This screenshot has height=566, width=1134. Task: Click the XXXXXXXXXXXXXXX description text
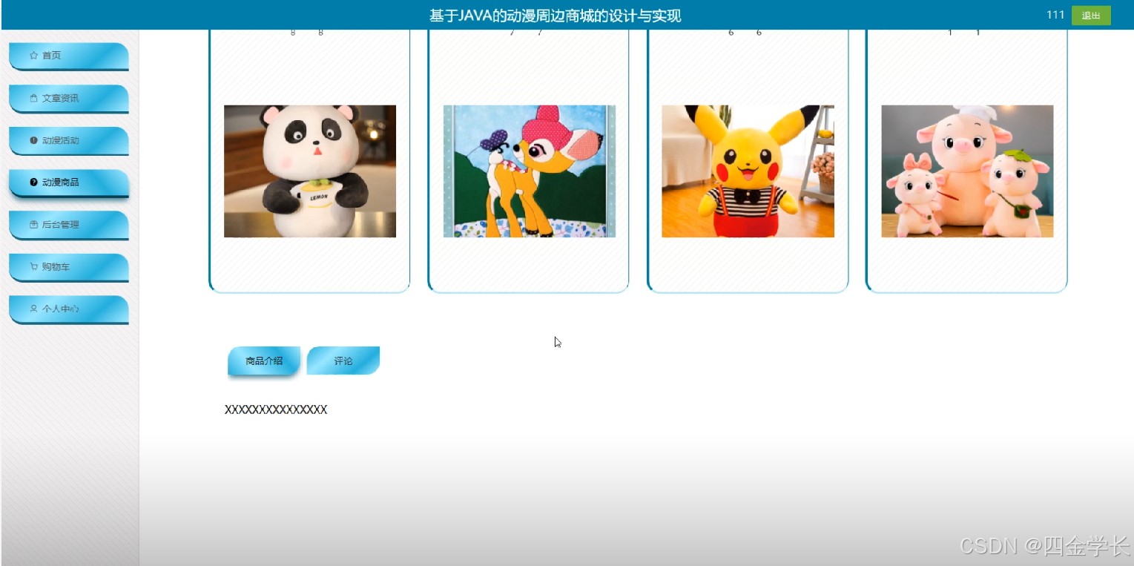pos(276,409)
